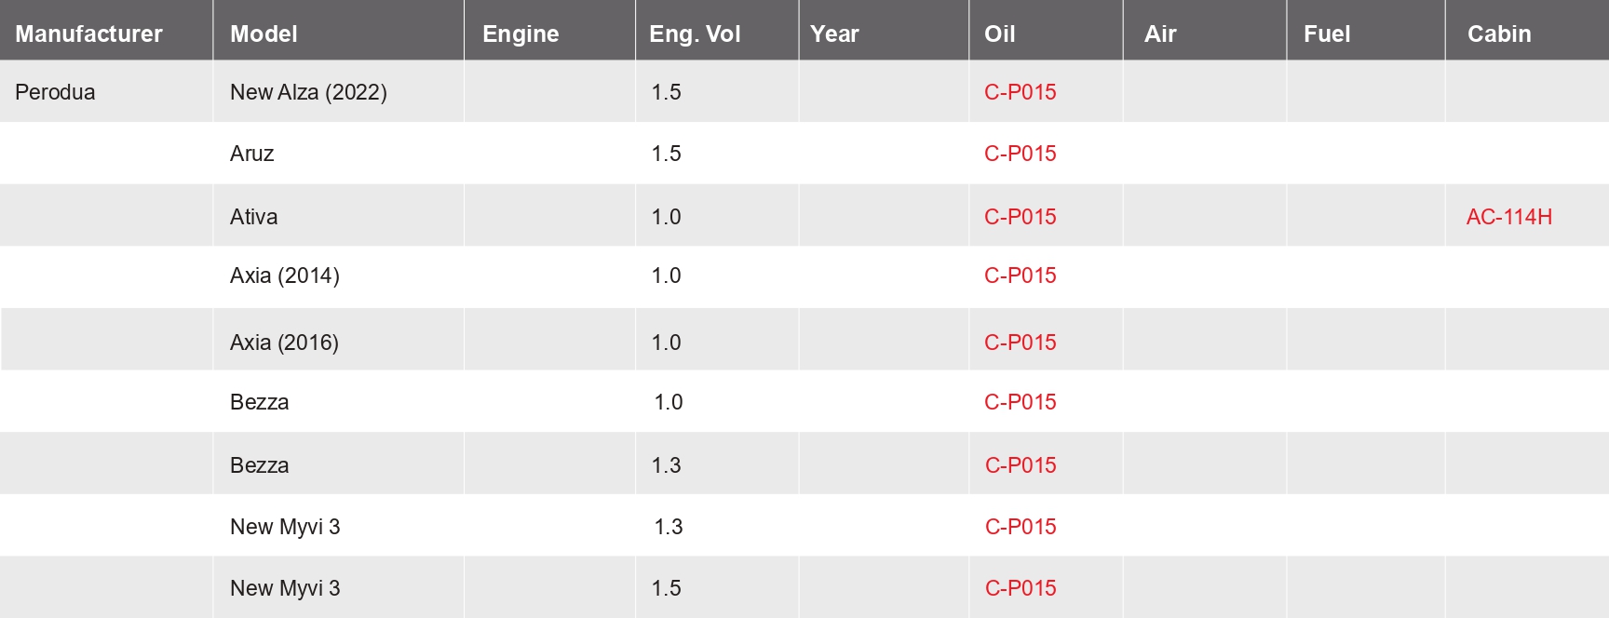Select the Cabin column header
This screenshot has width=1609, height=618.
pos(1499,34)
